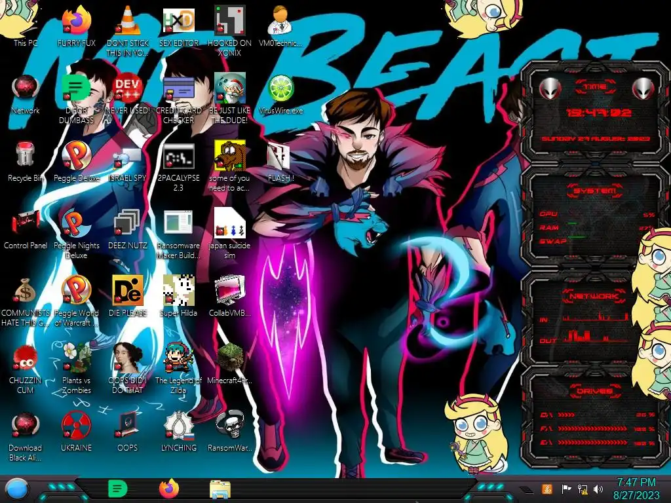Select the UKRAINE radiation symbol icon
Screen dimensions: 671x503
[76, 430]
